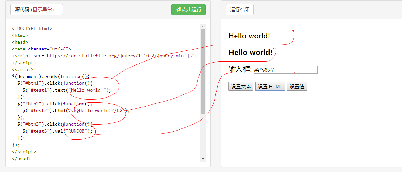Click the jquery.min.js script src line

[x=105, y=56]
